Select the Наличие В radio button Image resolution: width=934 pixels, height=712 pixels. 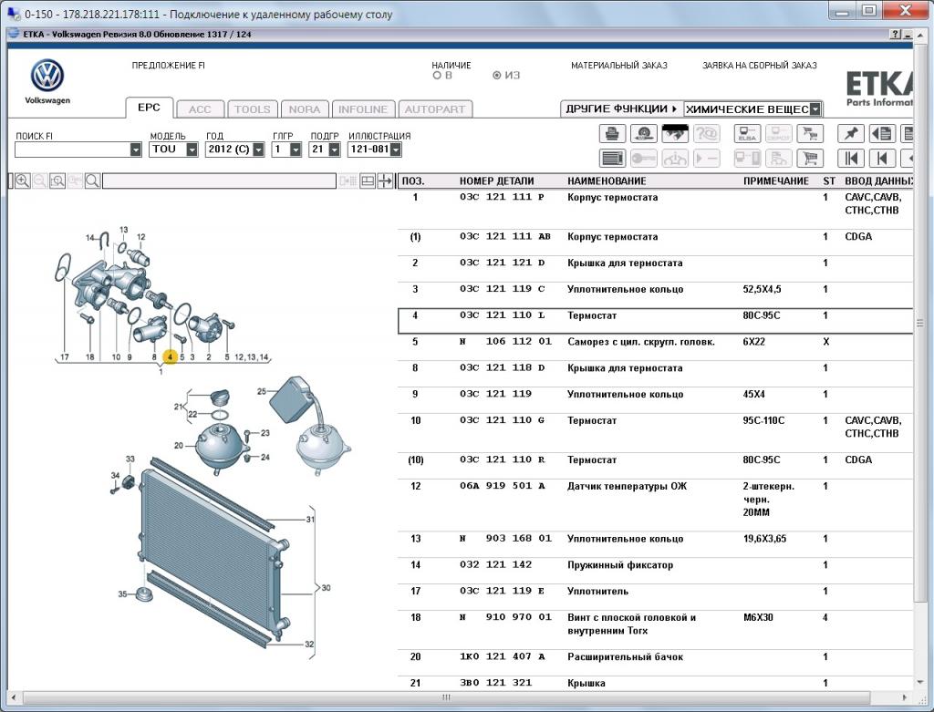(x=437, y=76)
